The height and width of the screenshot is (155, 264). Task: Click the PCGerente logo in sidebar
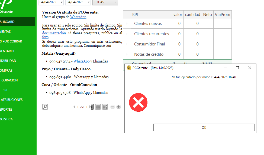pos(6,6)
